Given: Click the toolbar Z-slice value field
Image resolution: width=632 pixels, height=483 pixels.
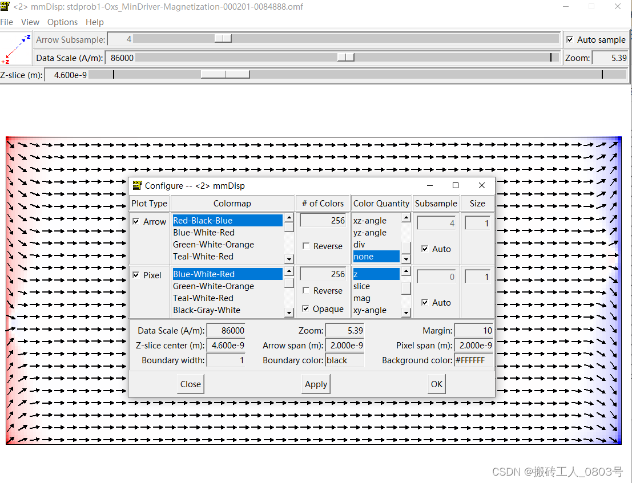Looking at the screenshot, I should coord(66,75).
